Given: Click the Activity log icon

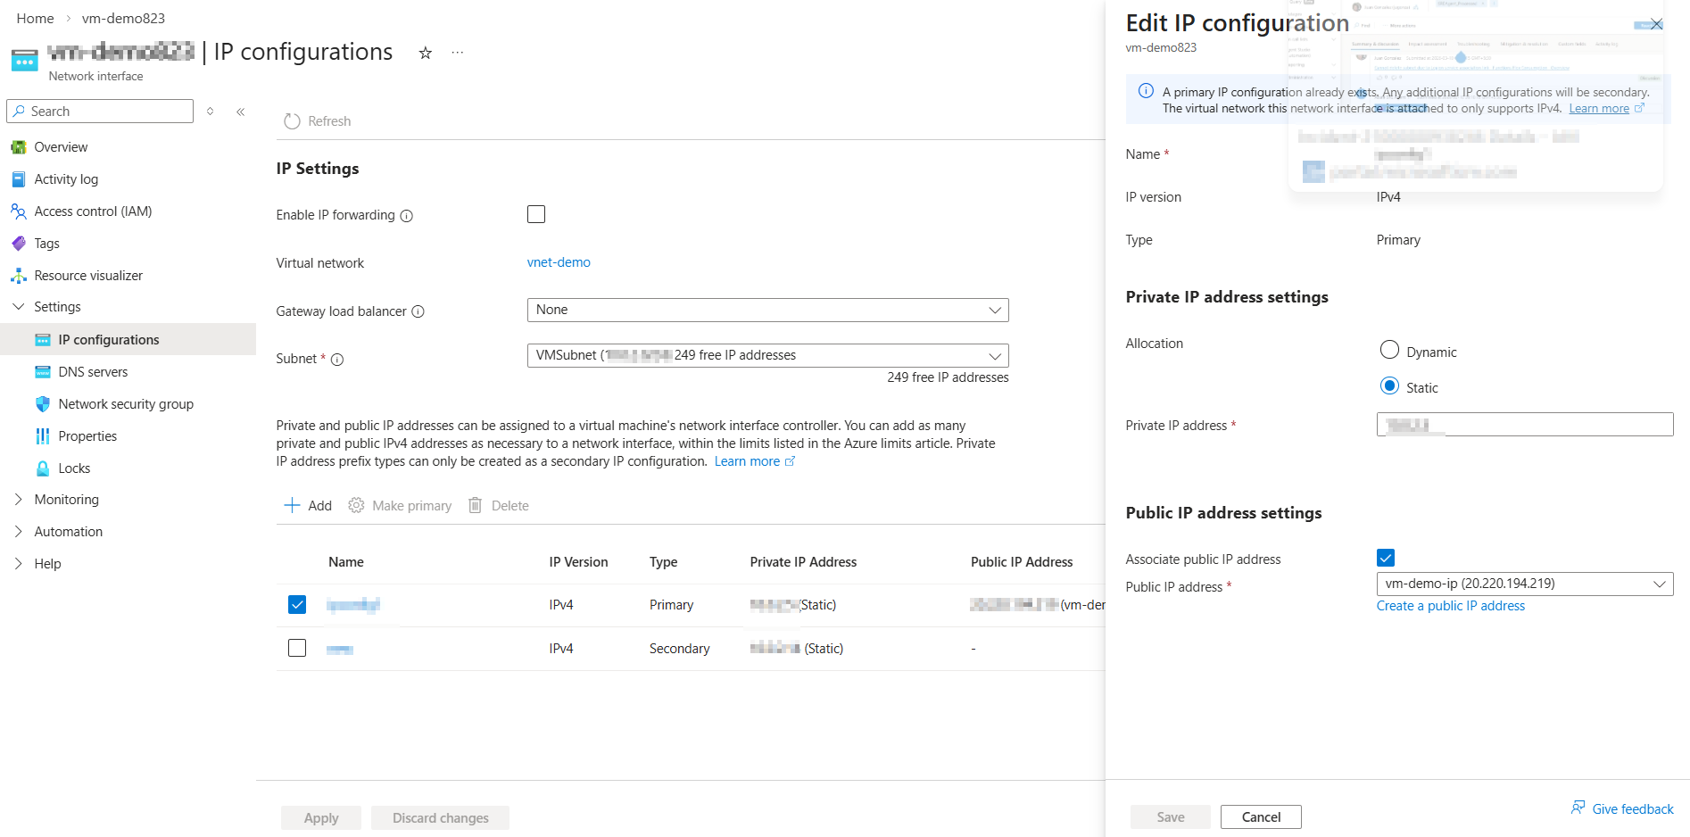Looking at the screenshot, I should click(x=19, y=179).
